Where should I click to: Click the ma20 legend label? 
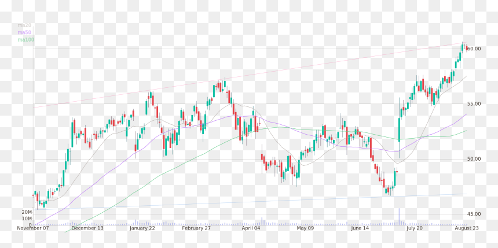[x=24, y=25]
